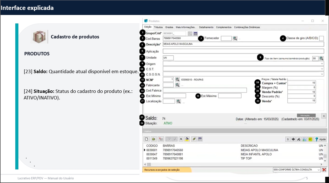The height and width of the screenshot is (183, 329).
Task: Open the NCM lookup magnifier
Action: click(177, 80)
